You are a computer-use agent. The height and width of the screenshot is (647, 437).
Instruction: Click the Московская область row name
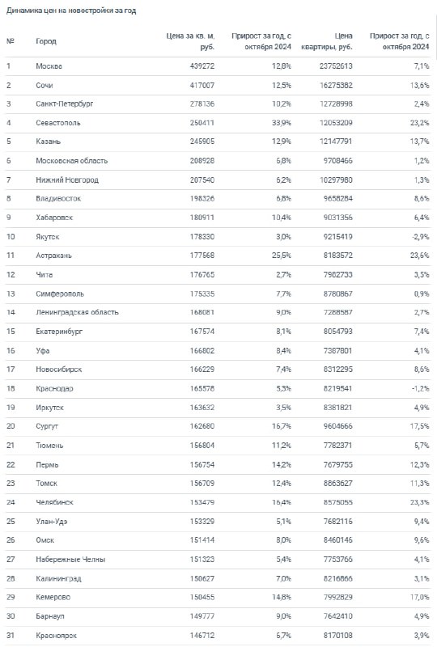71,161
